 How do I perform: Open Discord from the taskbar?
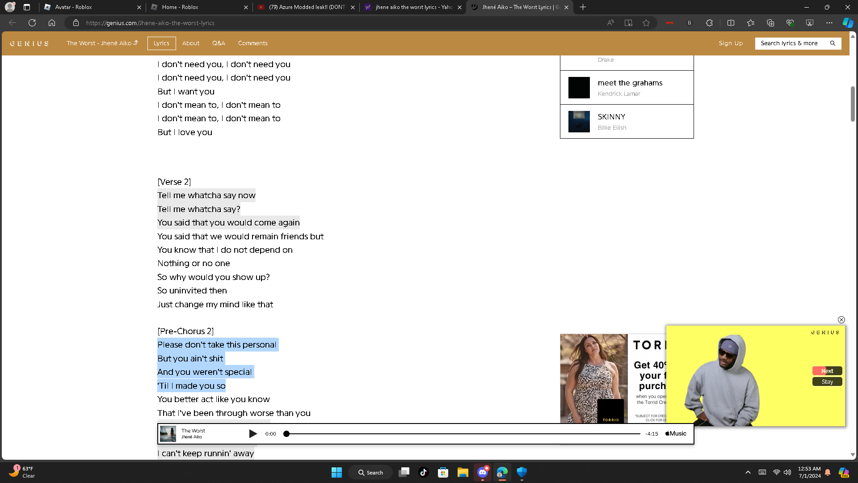click(483, 472)
